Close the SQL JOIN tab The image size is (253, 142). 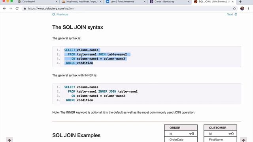[233, 2]
